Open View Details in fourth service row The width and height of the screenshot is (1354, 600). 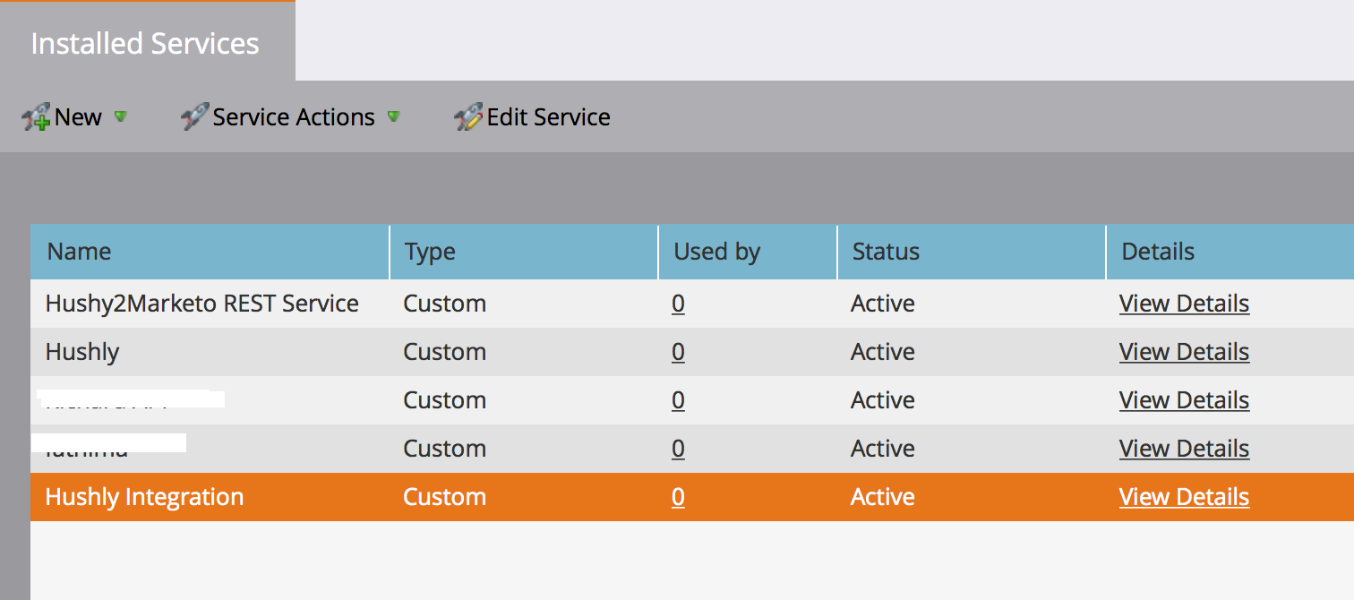point(1184,449)
